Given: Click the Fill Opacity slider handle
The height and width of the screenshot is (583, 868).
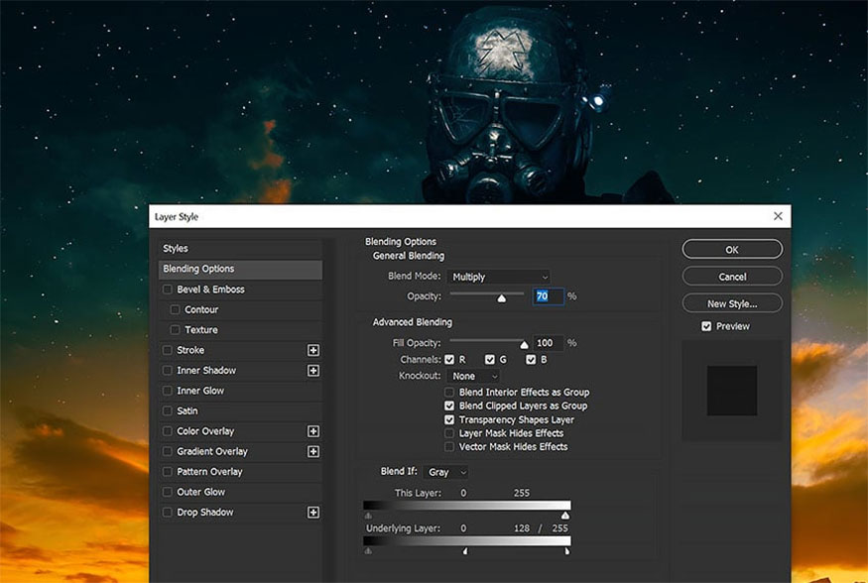Looking at the screenshot, I should coord(524,345).
